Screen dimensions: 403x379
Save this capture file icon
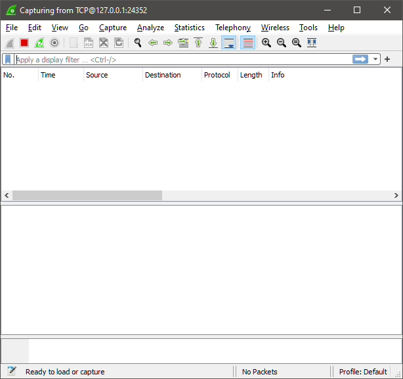pyautogui.click(x=89, y=43)
